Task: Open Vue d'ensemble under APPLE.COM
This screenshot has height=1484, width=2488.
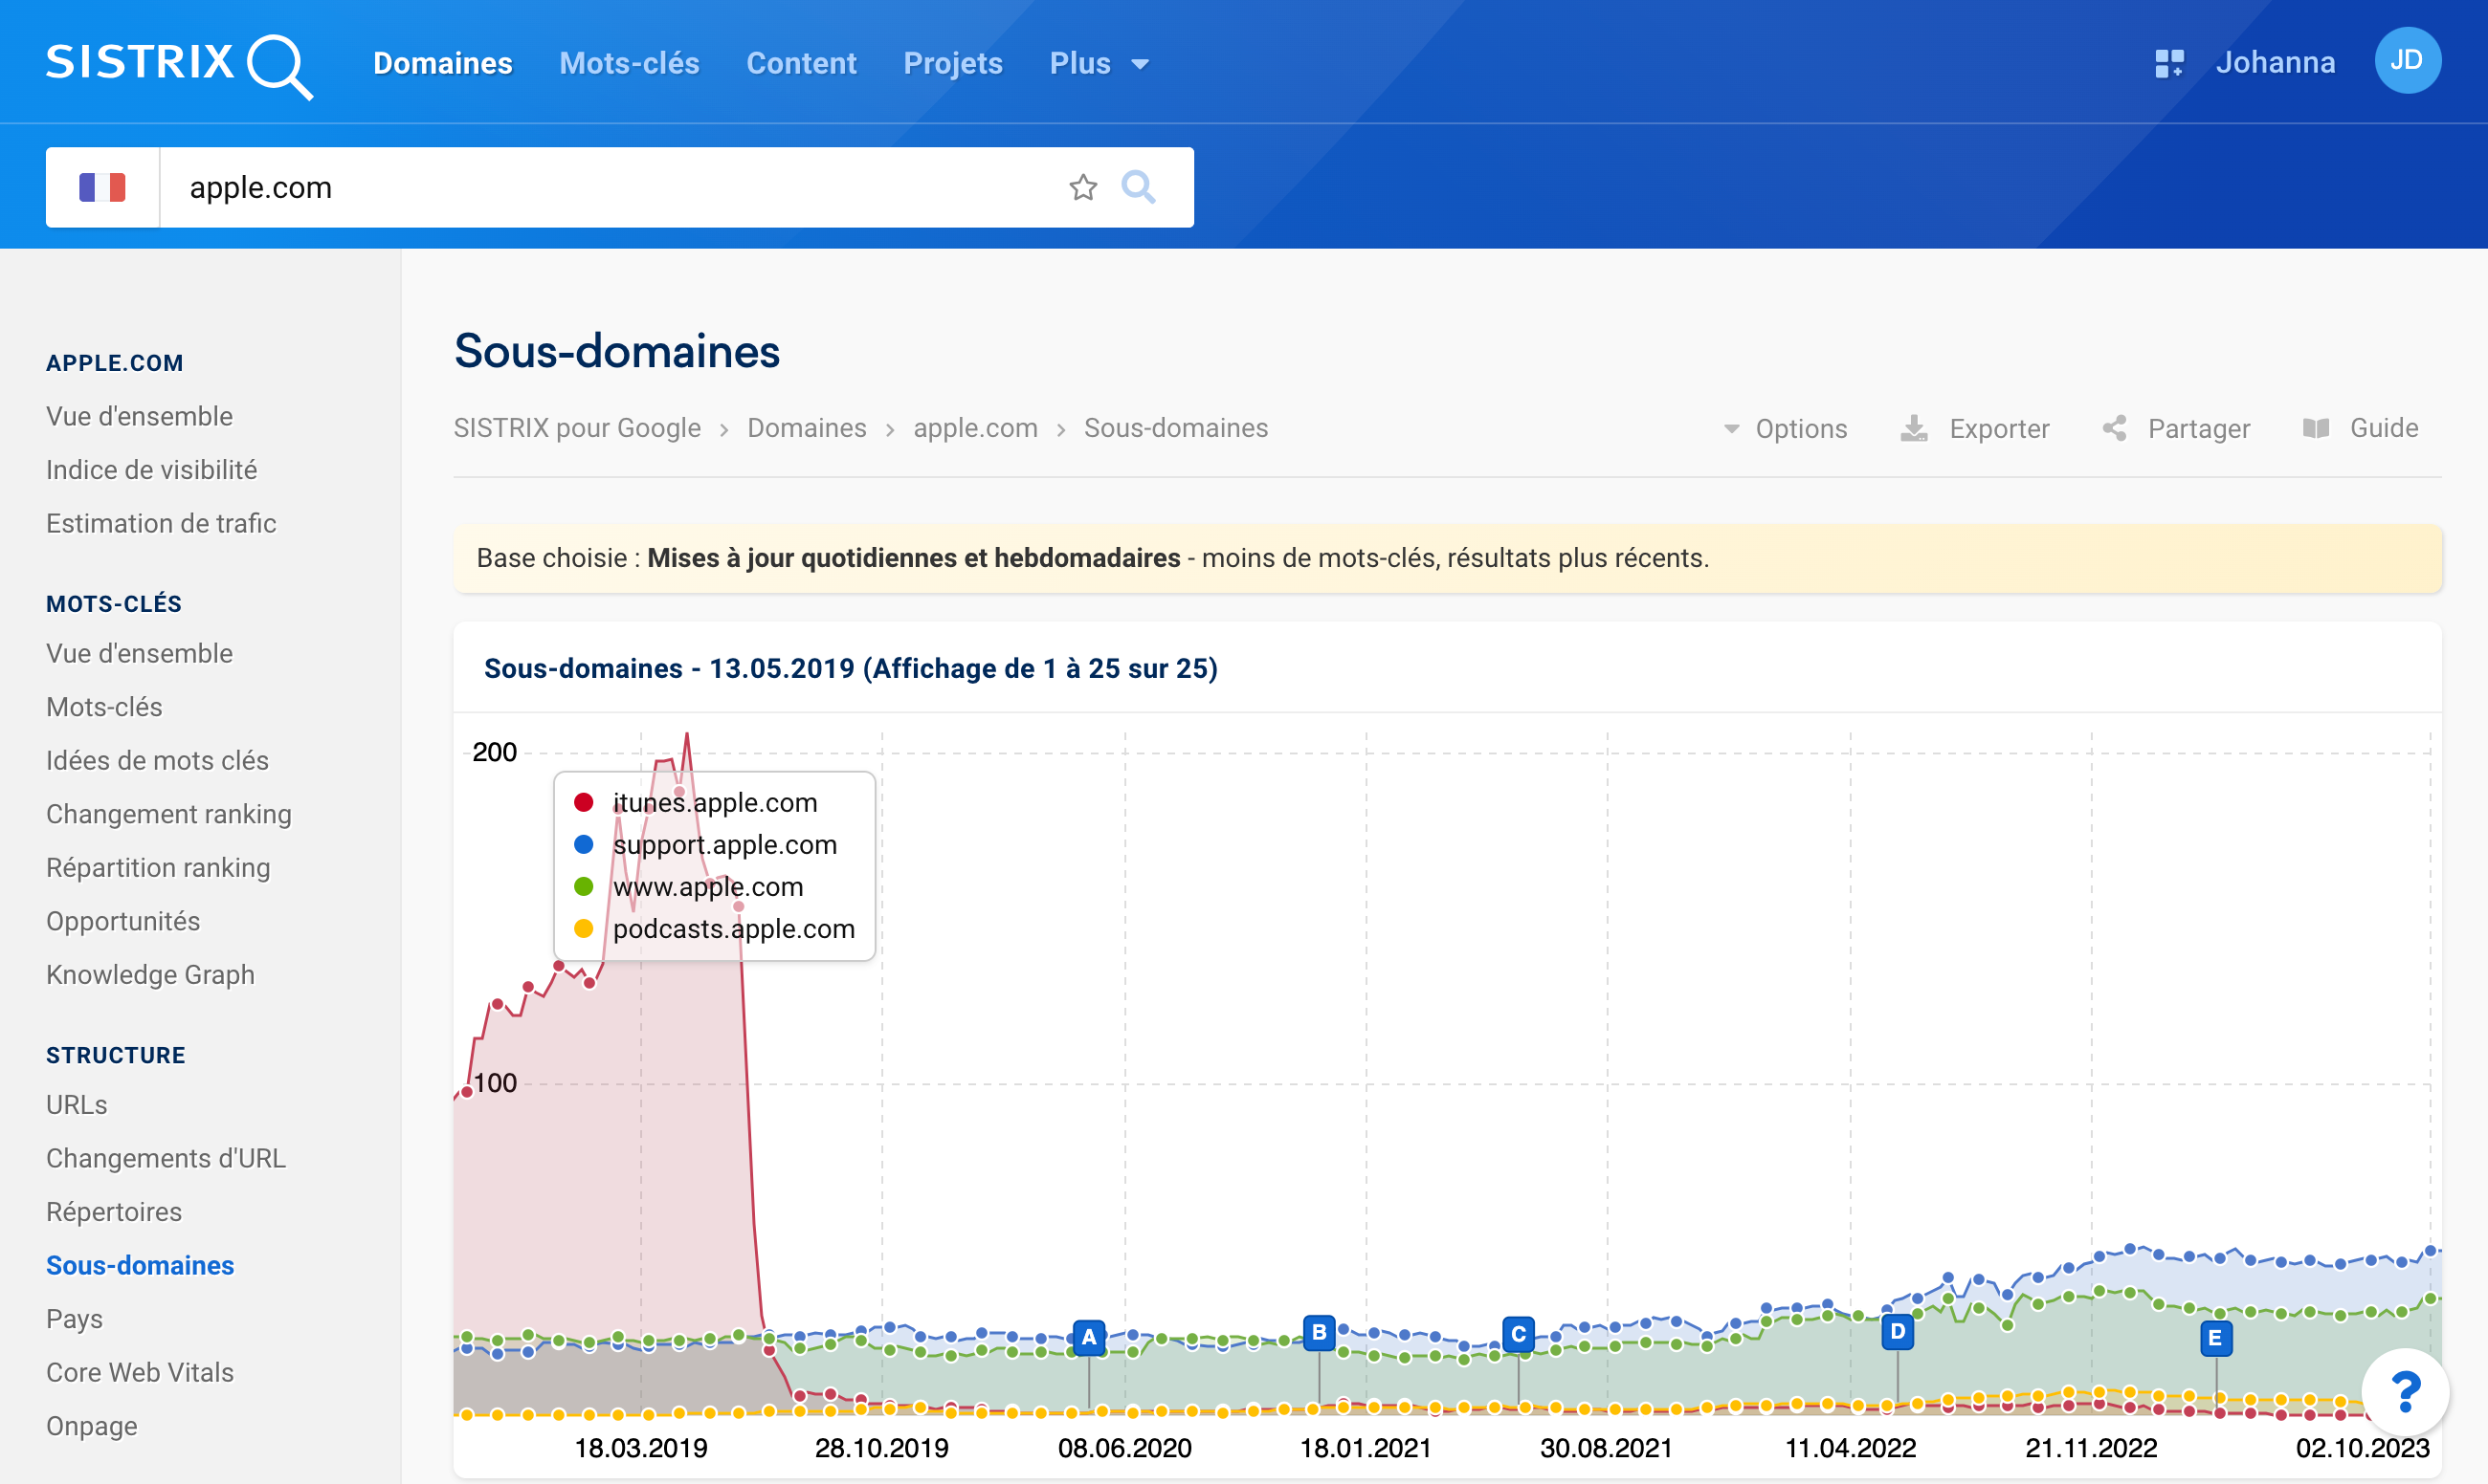Action: pos(139,416)
